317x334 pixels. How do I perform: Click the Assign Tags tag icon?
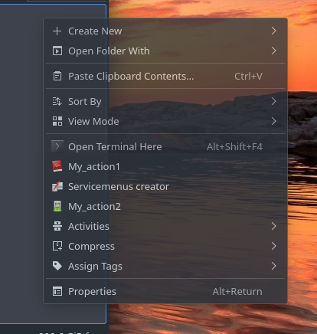point(57,266)
